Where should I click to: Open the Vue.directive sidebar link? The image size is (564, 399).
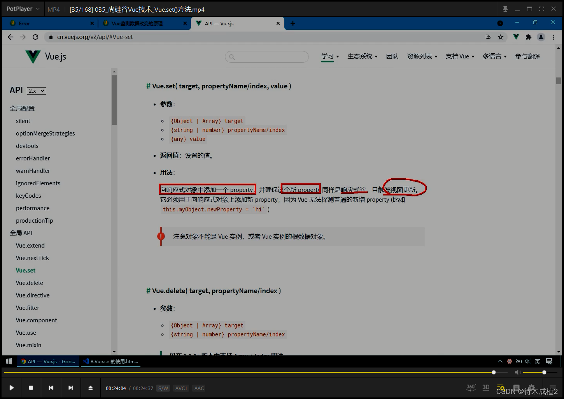pyautogui.click(x=33, y=295)
